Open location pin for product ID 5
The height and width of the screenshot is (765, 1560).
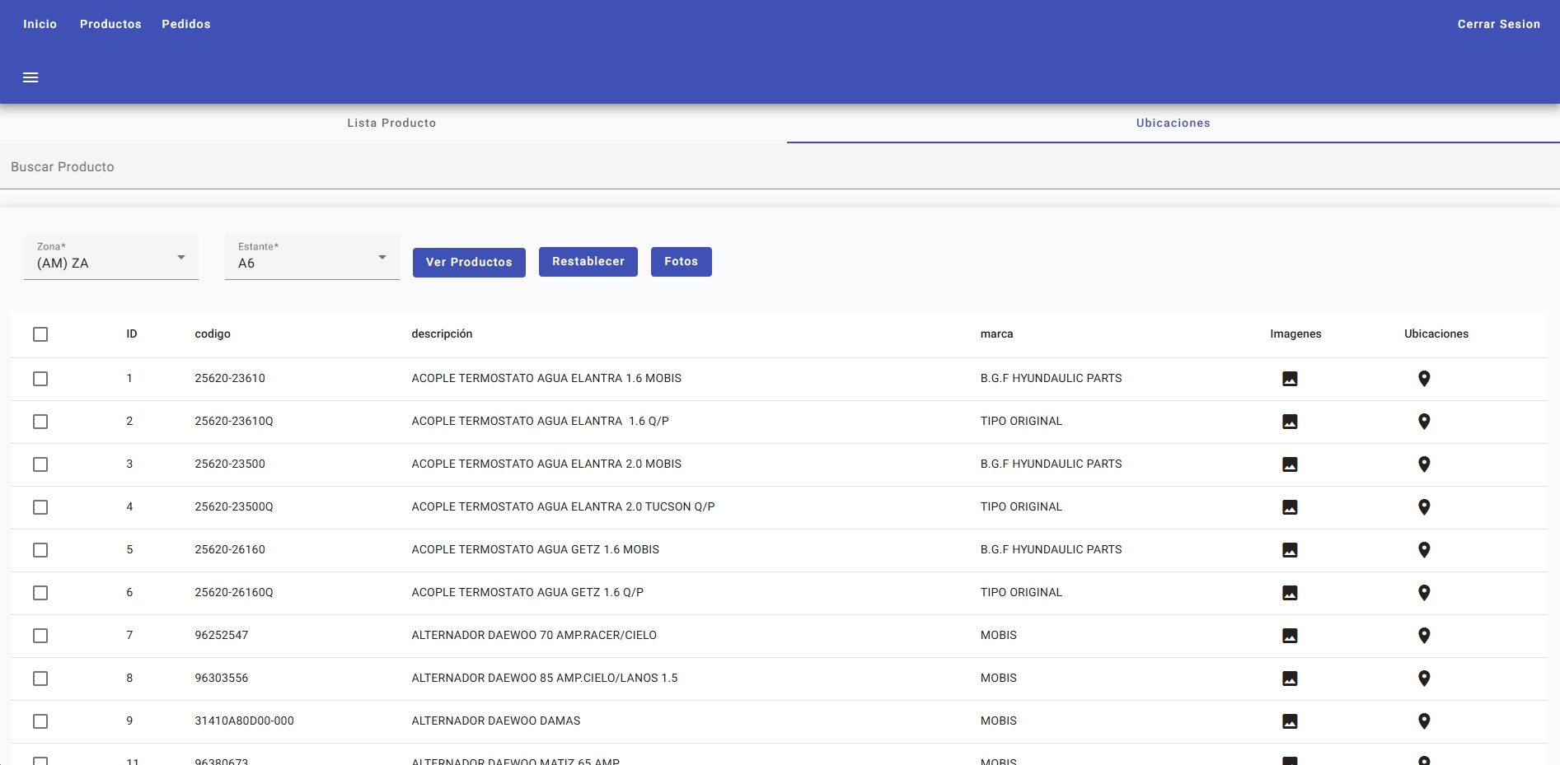[1423, 550]
